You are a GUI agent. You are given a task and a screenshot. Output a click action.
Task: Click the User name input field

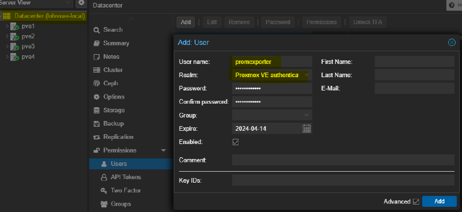point(272,62)
